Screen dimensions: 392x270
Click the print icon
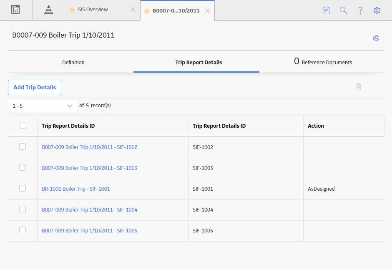(376, 38)
